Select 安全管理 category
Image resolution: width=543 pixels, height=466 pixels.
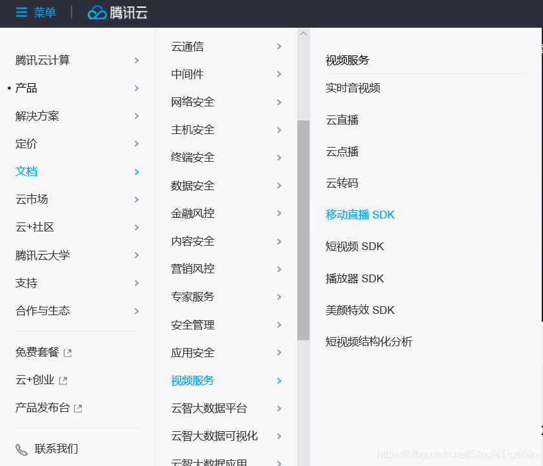[x=193, y=325]
